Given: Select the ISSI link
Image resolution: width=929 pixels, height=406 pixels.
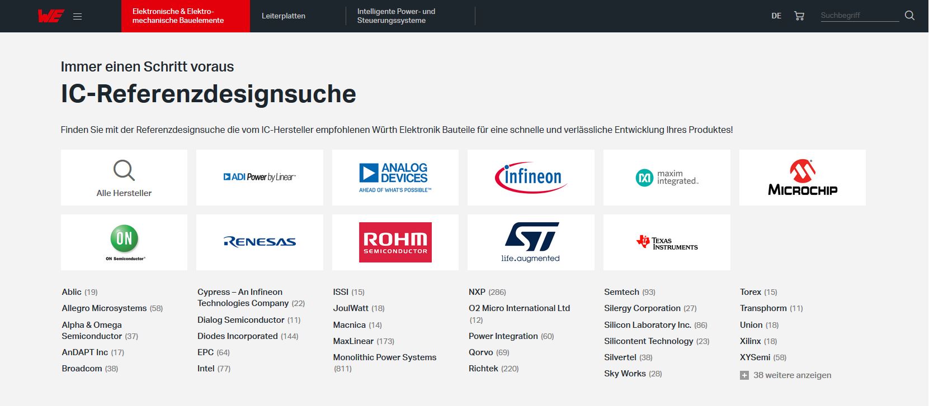Looking at the screenshot, I should 341,292.
